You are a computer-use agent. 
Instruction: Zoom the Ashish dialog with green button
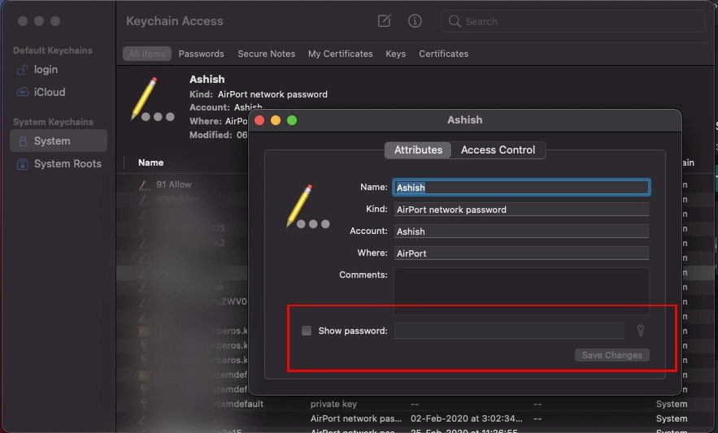tap(292, 120)
